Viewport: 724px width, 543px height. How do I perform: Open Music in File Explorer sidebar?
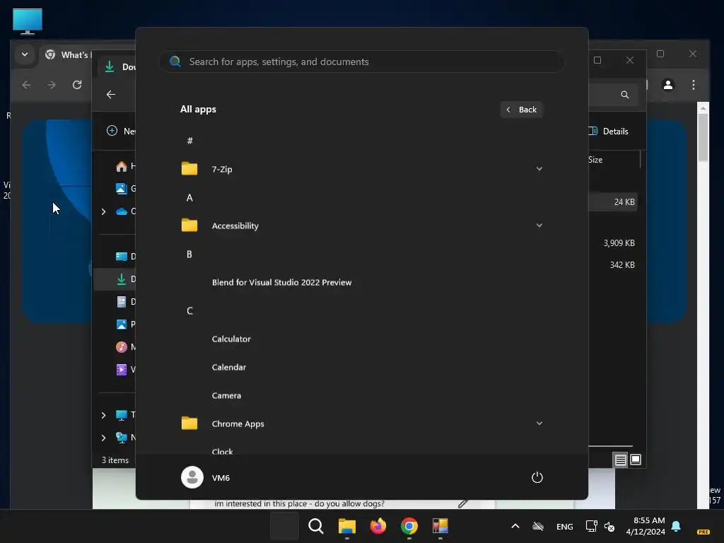coord(124,346)
